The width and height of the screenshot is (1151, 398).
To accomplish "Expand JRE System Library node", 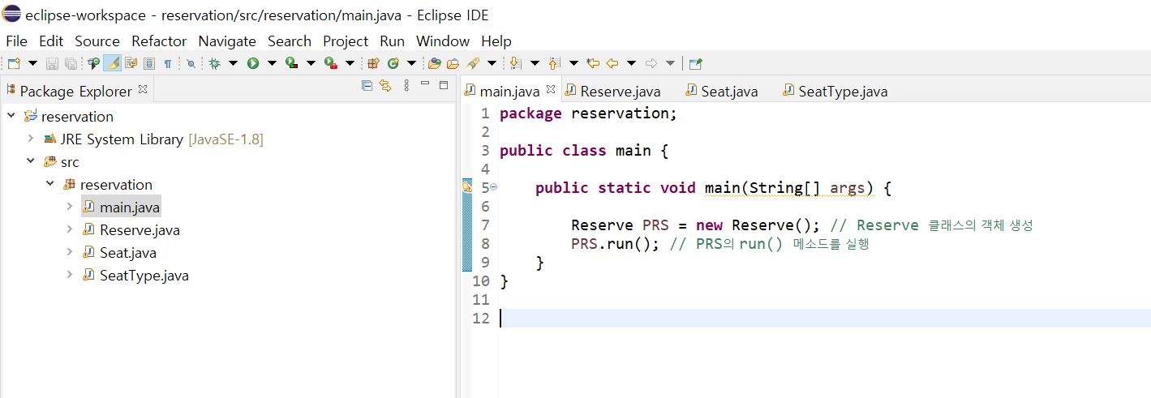I will click(30, 139).
